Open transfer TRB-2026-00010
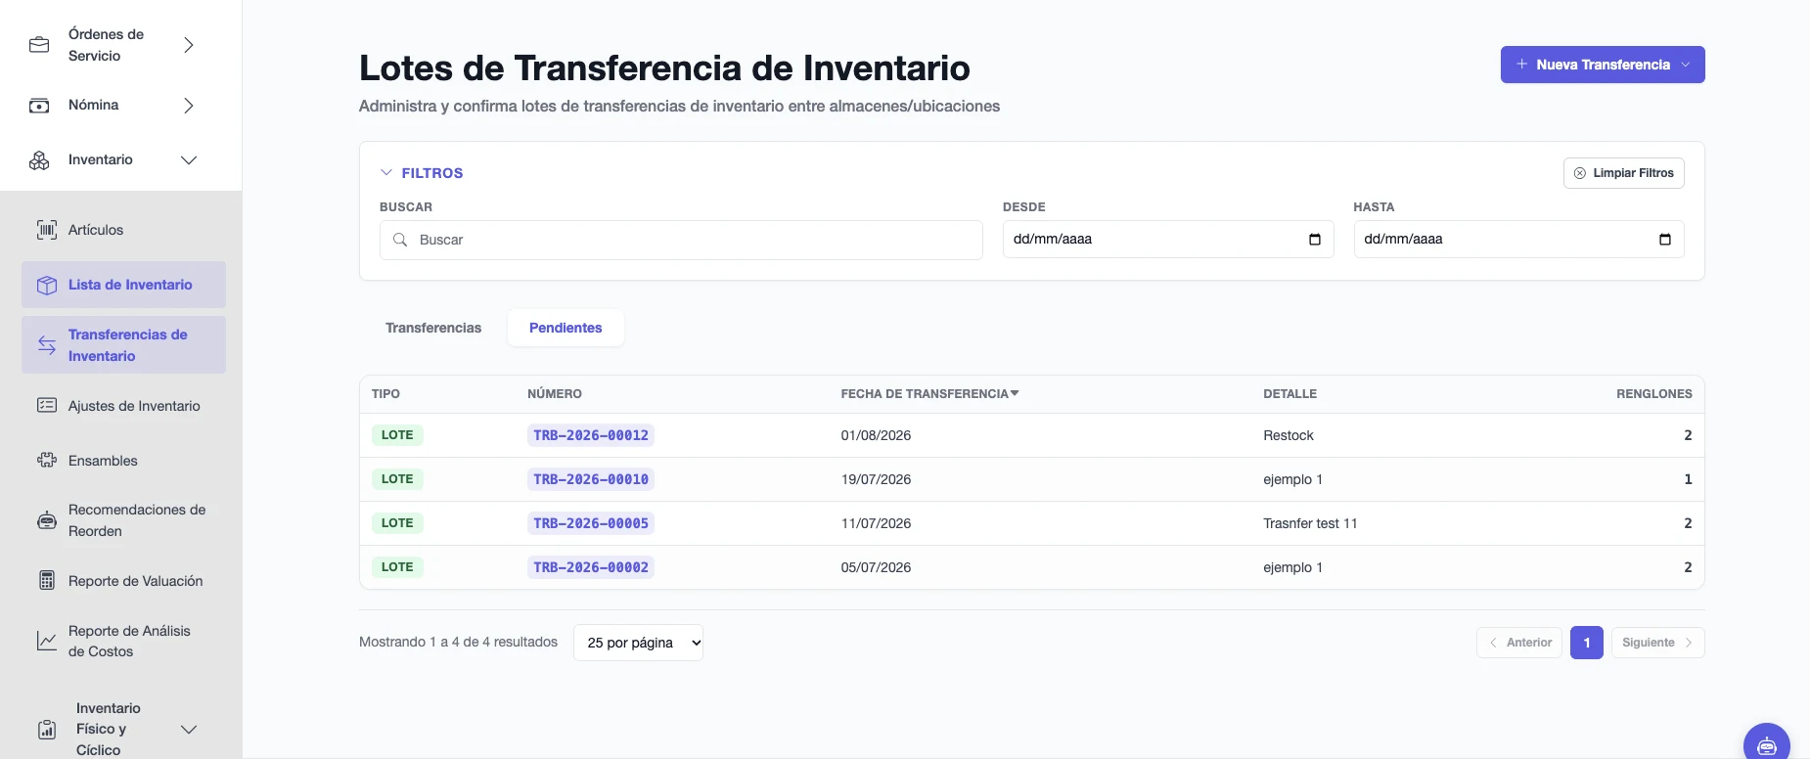The image size is (1810, 759). tap(591, 479)
